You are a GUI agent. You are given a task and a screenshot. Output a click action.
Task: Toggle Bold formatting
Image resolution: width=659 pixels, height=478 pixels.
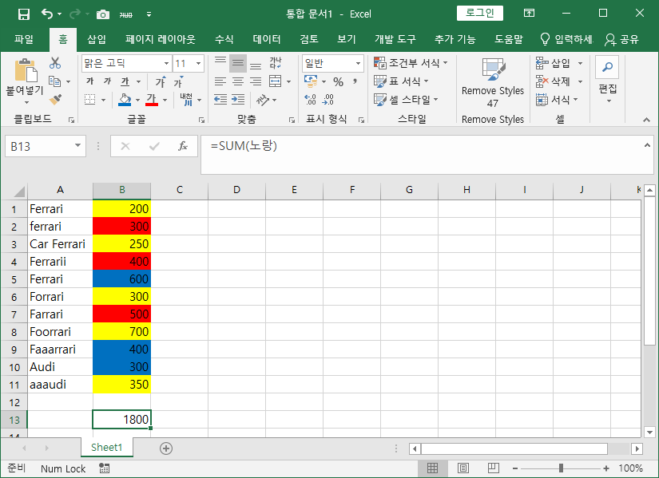click(89, 81)
